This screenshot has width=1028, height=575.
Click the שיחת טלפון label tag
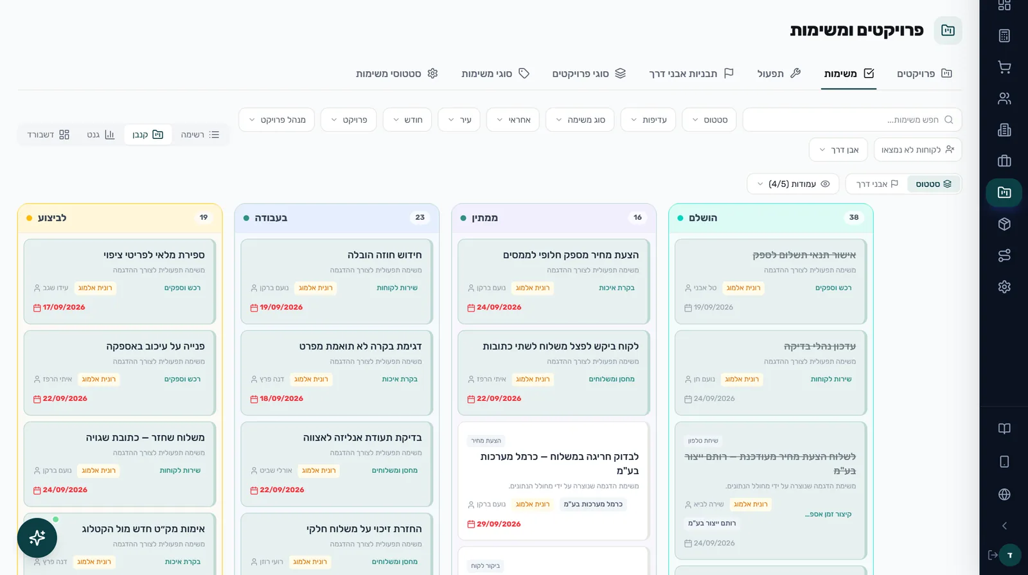click(x=703, y=441)
